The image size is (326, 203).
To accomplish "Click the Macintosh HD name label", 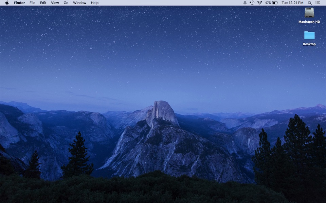I will point(309,22).
